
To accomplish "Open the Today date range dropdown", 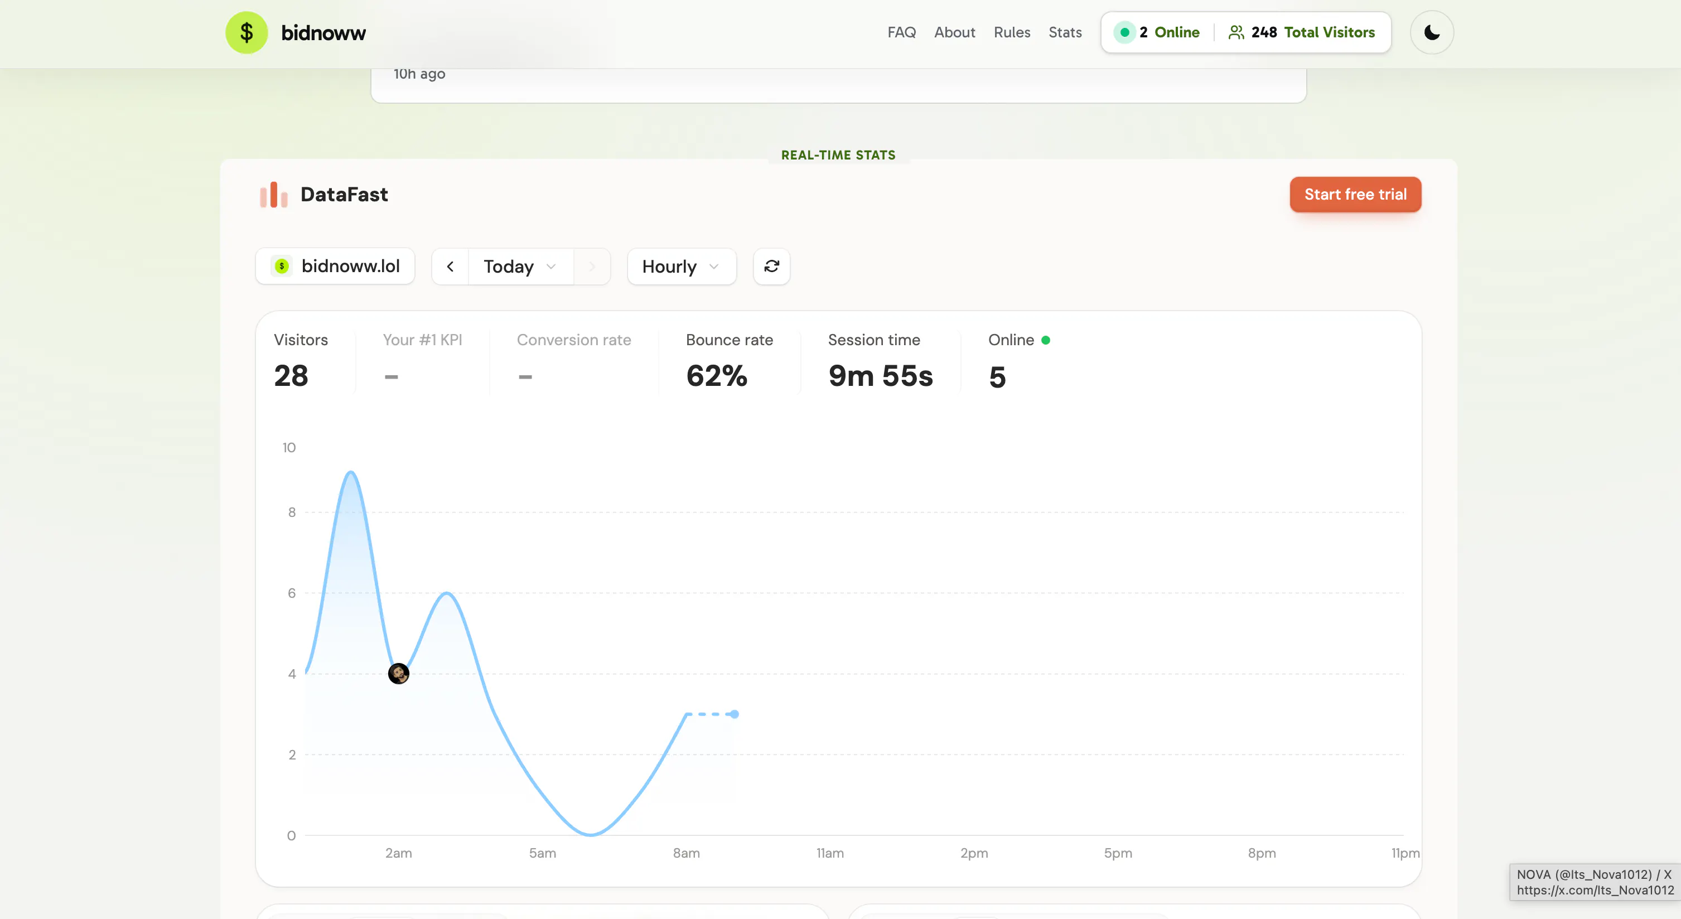I will click(520, 266).
